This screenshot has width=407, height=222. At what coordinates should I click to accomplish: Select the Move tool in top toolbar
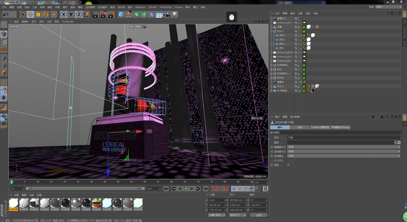(x=30, y=14)
